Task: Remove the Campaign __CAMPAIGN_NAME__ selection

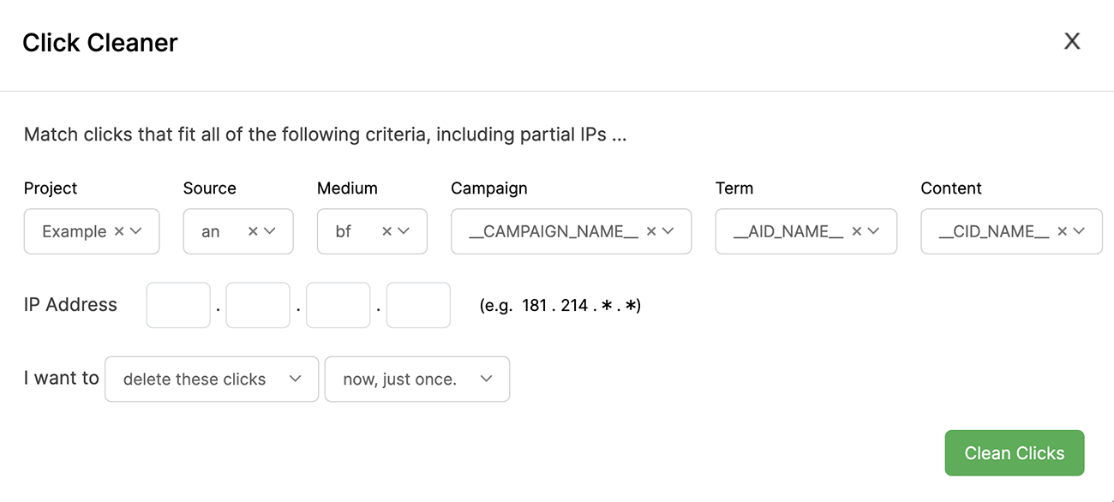Action: point(651,231)
